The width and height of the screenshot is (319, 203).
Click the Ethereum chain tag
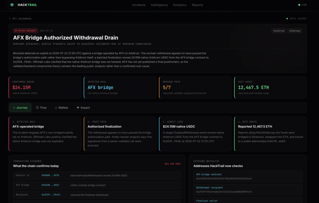pyautogui.click(x=295, y=31)
